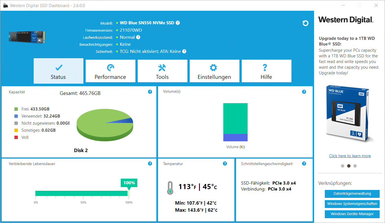385x223 pixels.
Task: Open the Tools tab
Action: pos(162,71)
